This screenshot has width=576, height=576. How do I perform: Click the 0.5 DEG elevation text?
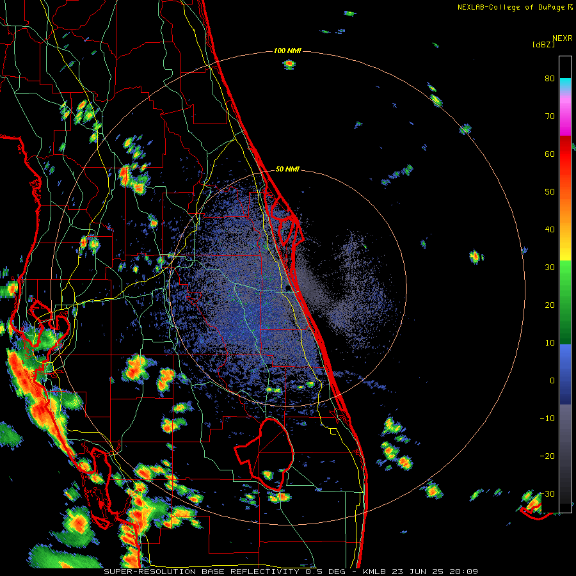pyautogui.click(x=325, y=572)
